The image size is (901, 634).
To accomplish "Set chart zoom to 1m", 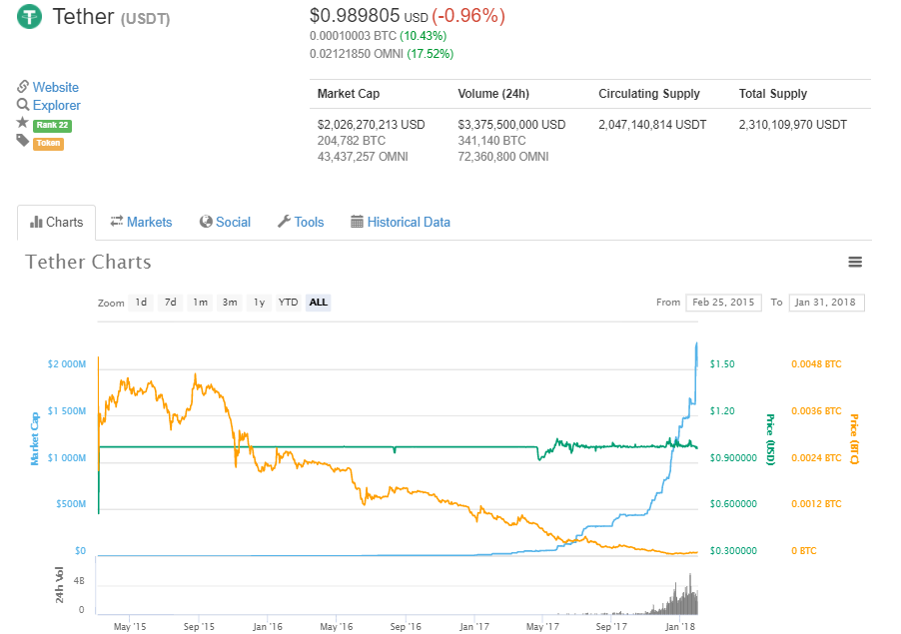I will (200, 303).
